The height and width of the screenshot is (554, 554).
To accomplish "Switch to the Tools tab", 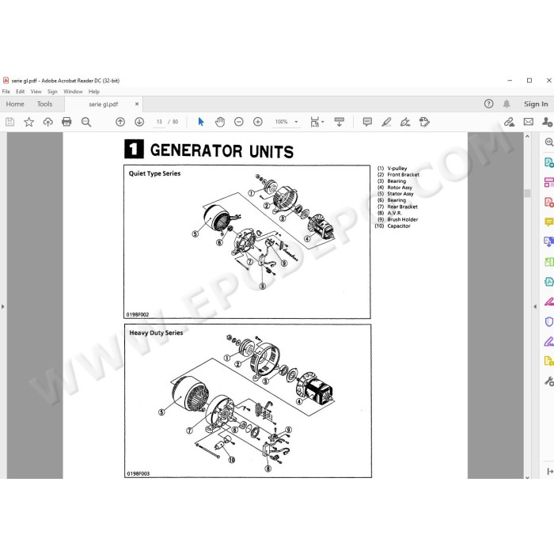I will point(44,104).
